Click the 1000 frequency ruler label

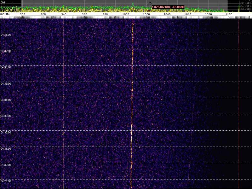tap(126, 14)
